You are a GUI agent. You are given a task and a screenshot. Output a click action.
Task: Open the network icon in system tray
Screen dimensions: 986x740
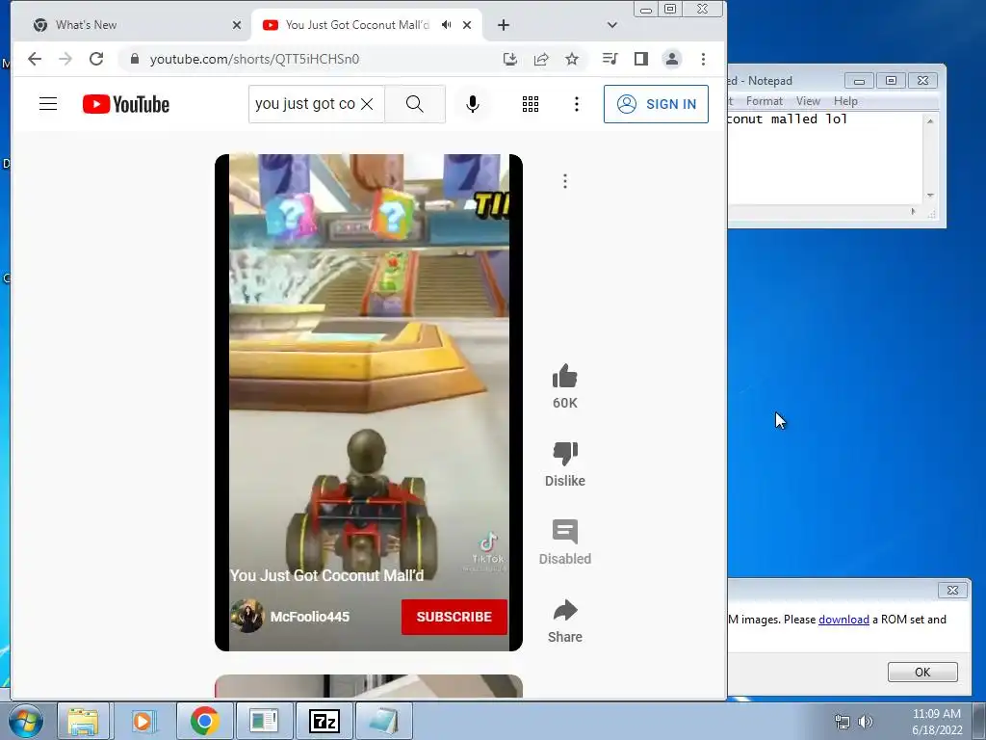(x=842, y=722)
